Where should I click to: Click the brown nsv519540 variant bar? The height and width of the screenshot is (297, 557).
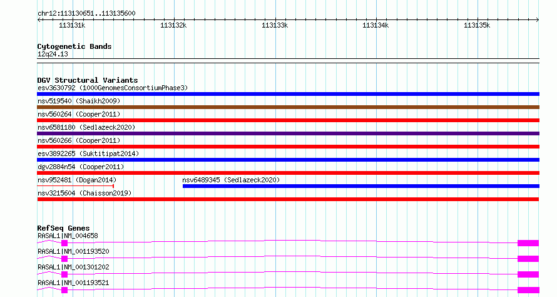point(288,107)
